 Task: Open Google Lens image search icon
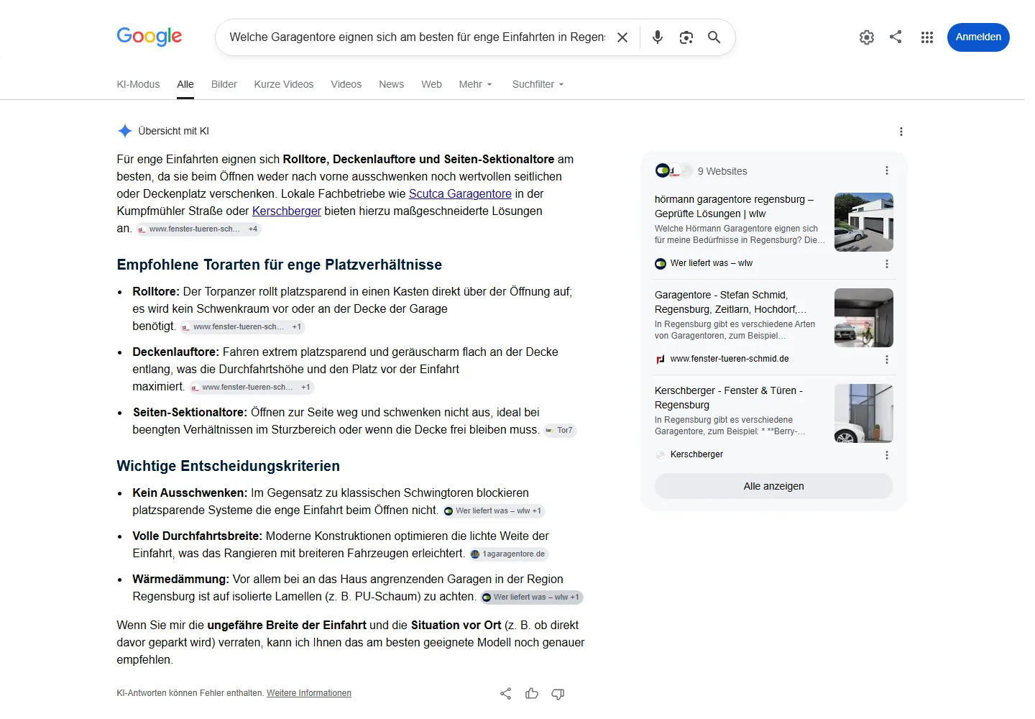686,37
